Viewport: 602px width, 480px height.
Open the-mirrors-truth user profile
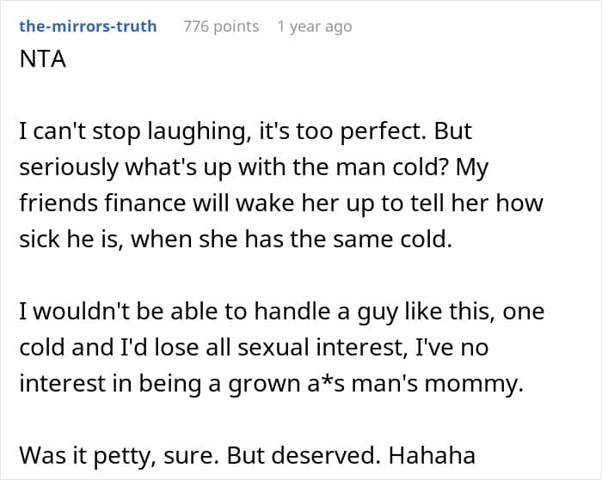pos(88,26)
